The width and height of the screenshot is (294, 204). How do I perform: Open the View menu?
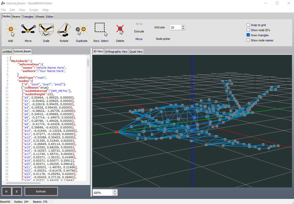(x=22, y=10)
